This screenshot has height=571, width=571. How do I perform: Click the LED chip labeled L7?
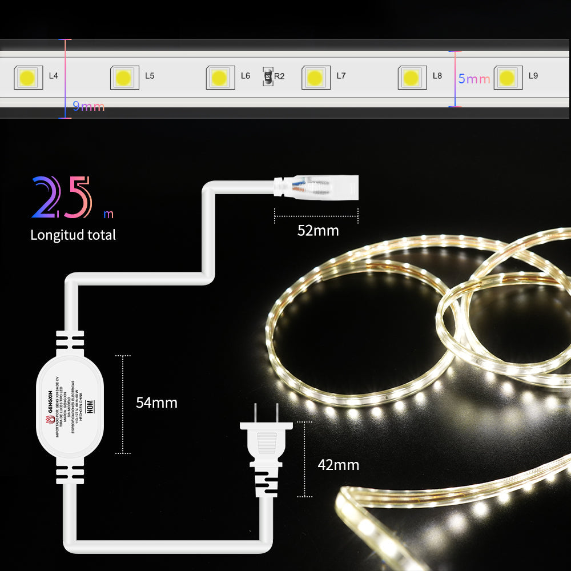[316, 77]
